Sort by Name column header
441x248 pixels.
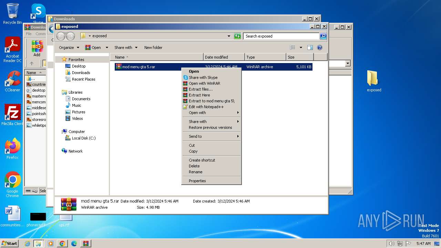coord(157,57)
